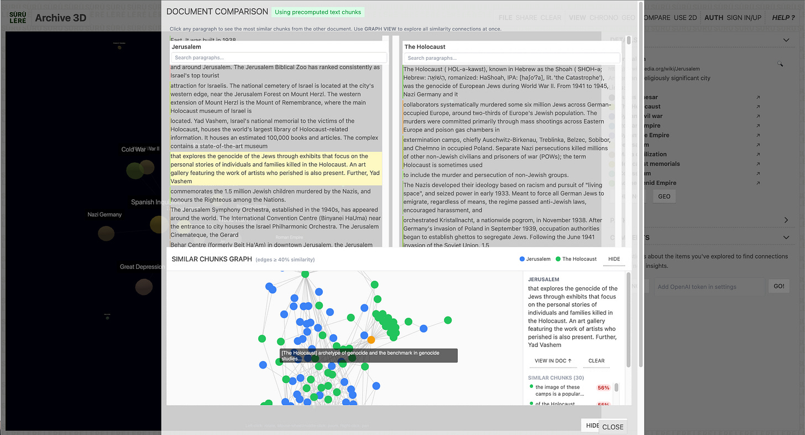Select the yellow highlighted Jerusalem paragraph

tap(276, 169)
